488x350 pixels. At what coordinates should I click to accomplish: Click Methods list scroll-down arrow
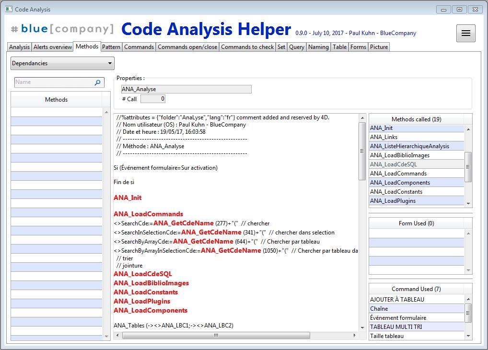click(x=107, y=336)
